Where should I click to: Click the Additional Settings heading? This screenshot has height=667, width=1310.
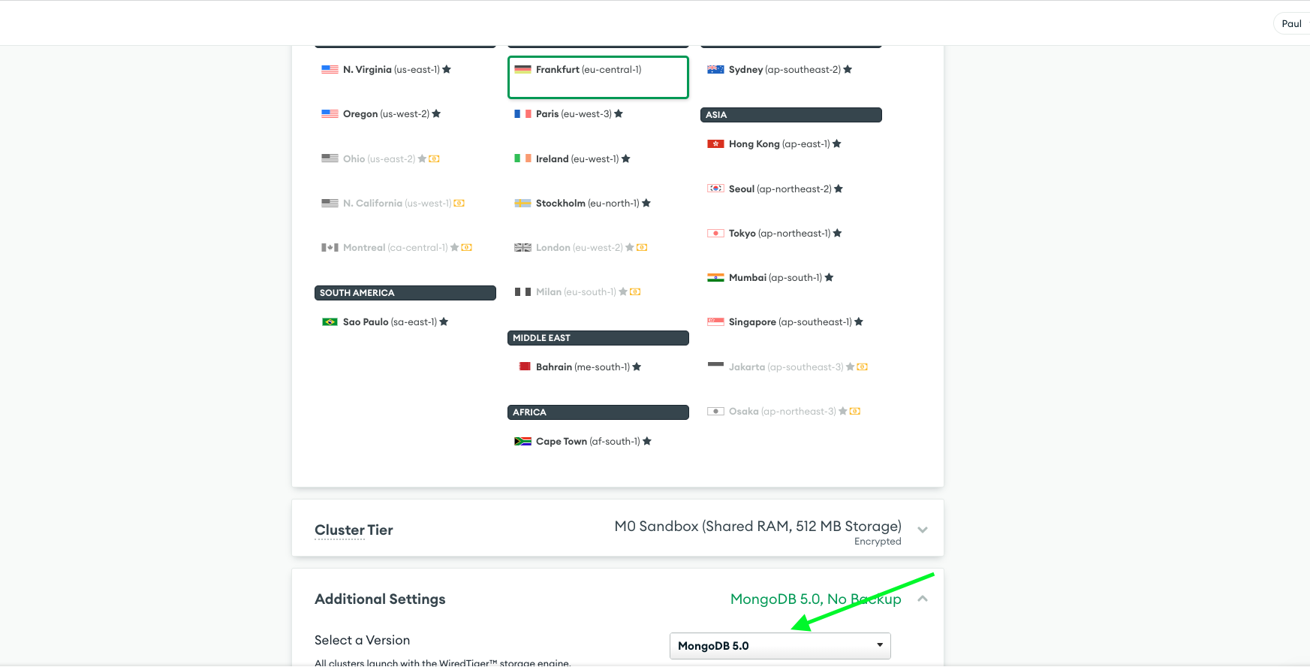pos(380,599)
